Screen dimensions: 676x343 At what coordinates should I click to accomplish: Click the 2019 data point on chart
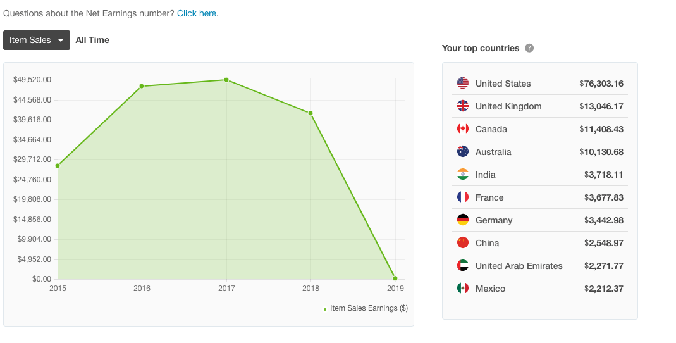[x=395, y=278]
